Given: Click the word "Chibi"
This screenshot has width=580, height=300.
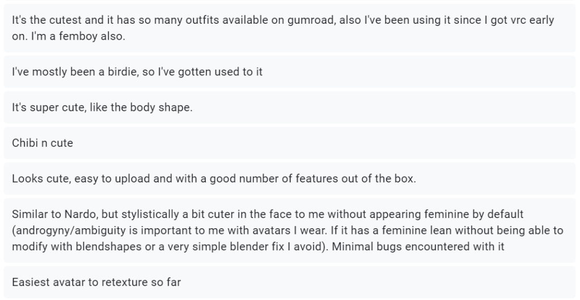Looking at the screenshot, I should (25, 143).
